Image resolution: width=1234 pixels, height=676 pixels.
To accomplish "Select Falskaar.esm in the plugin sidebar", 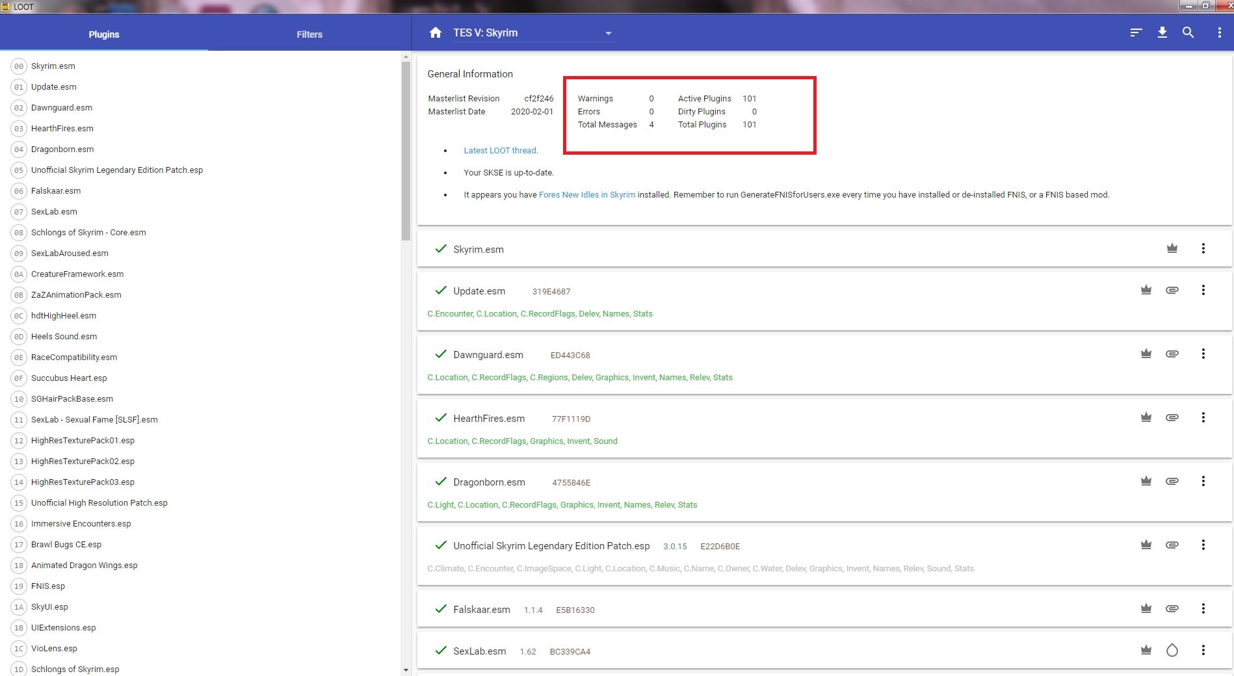I will pyautogui.click(x=56, y=190).
